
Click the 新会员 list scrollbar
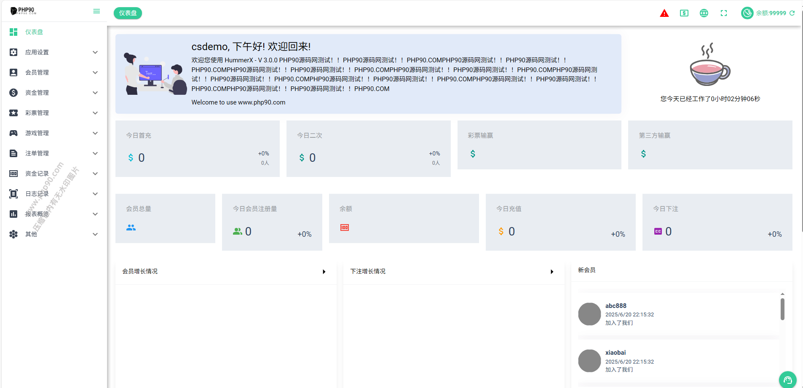782,309
